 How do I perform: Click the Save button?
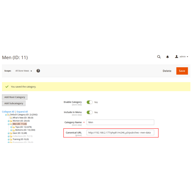click(x=182, y=71)
